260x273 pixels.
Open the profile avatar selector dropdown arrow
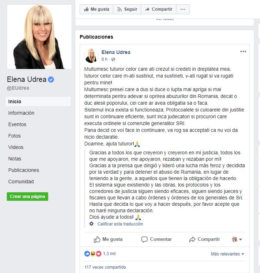click(240, 239)
